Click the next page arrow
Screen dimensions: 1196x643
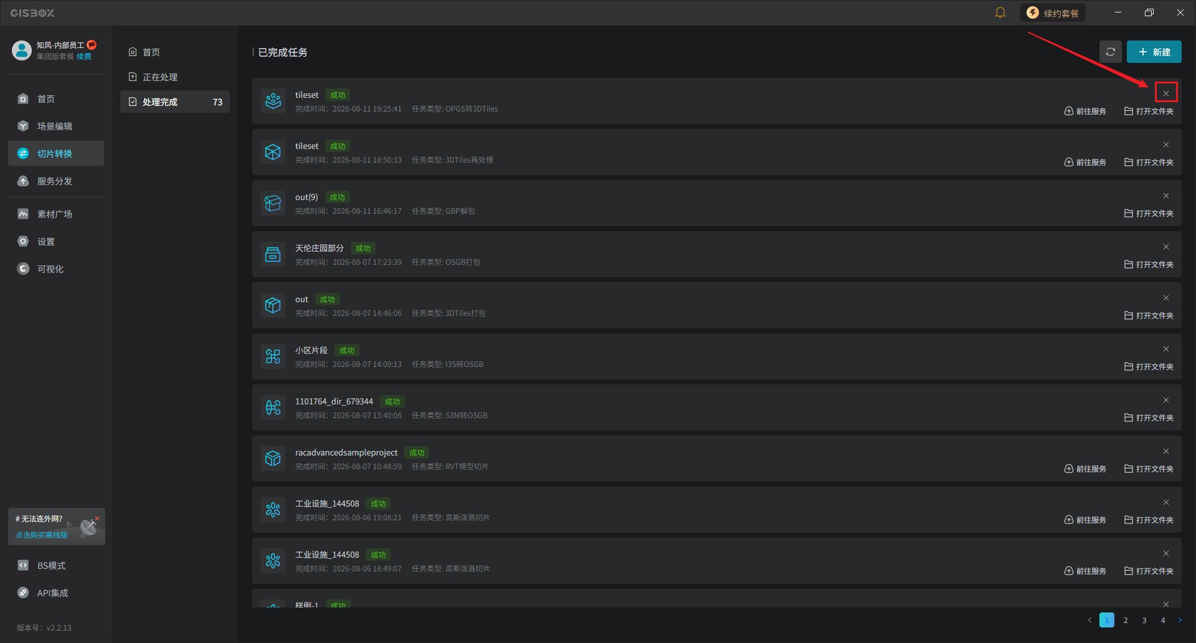coord(1180,620)
